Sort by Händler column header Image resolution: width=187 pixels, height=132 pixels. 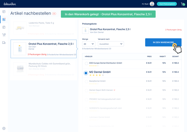[88, 57]
